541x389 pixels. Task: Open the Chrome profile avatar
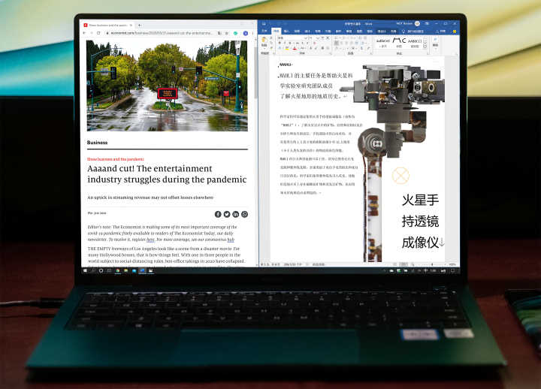[245, 33]
